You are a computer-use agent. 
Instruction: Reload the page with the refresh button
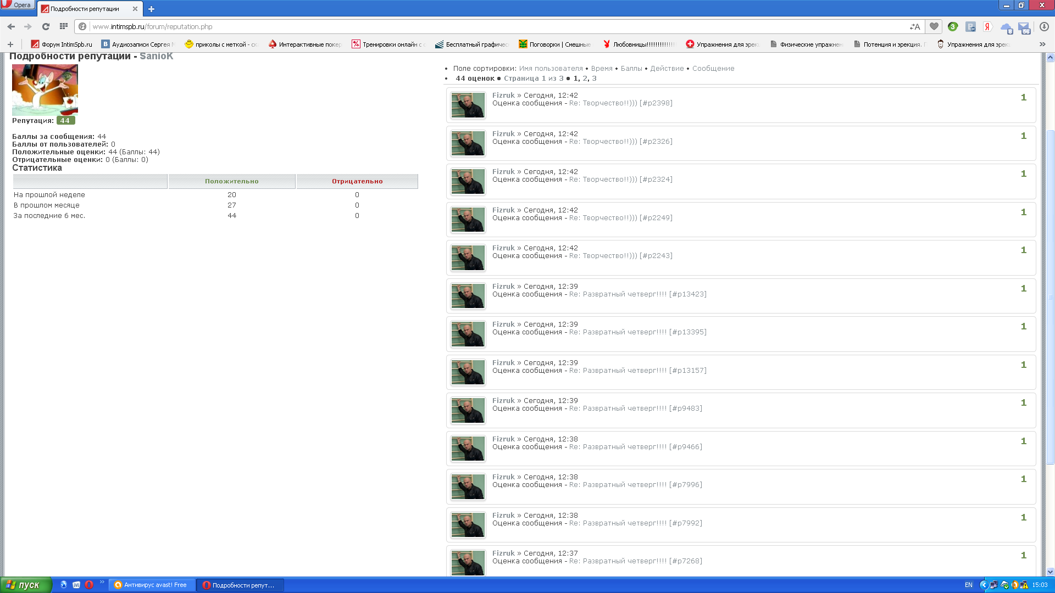(46, 26)
